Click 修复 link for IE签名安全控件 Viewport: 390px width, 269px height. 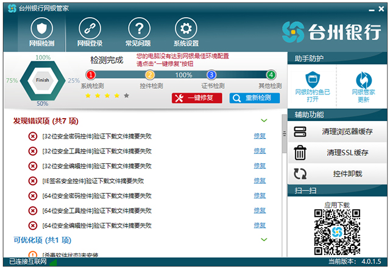260,181
